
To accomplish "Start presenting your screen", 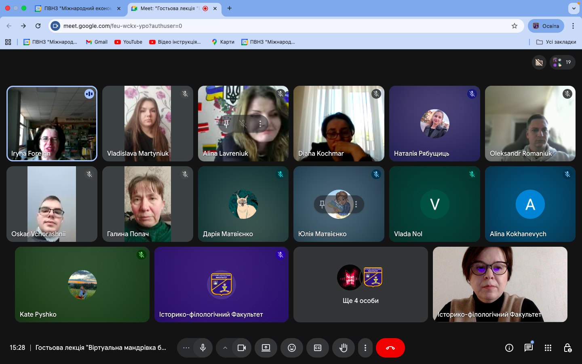I will pos(266,348).
